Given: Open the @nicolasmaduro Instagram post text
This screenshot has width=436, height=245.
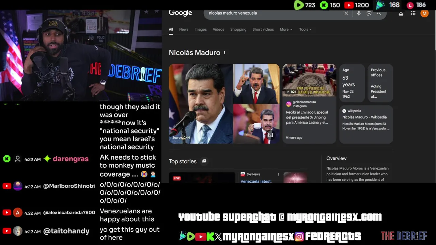Looking at the screenshot, I should pyautogui.click(x=307, y=117).
